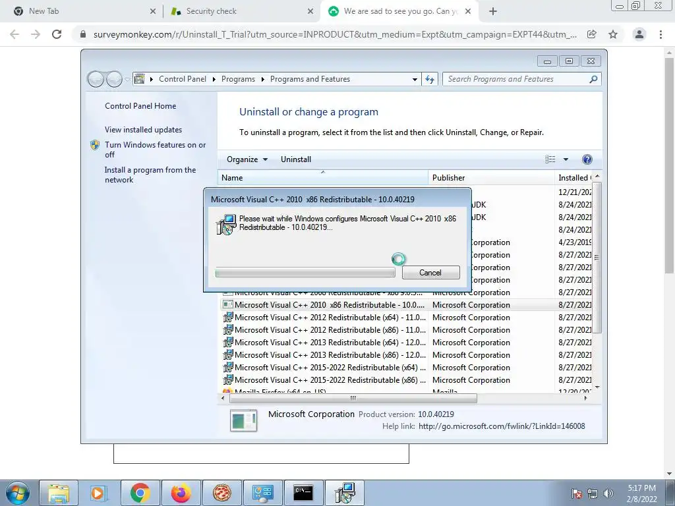Click the Control Panel back button
Image resolution: width=675 pixels, height=506 pixels.
point(96,79)
